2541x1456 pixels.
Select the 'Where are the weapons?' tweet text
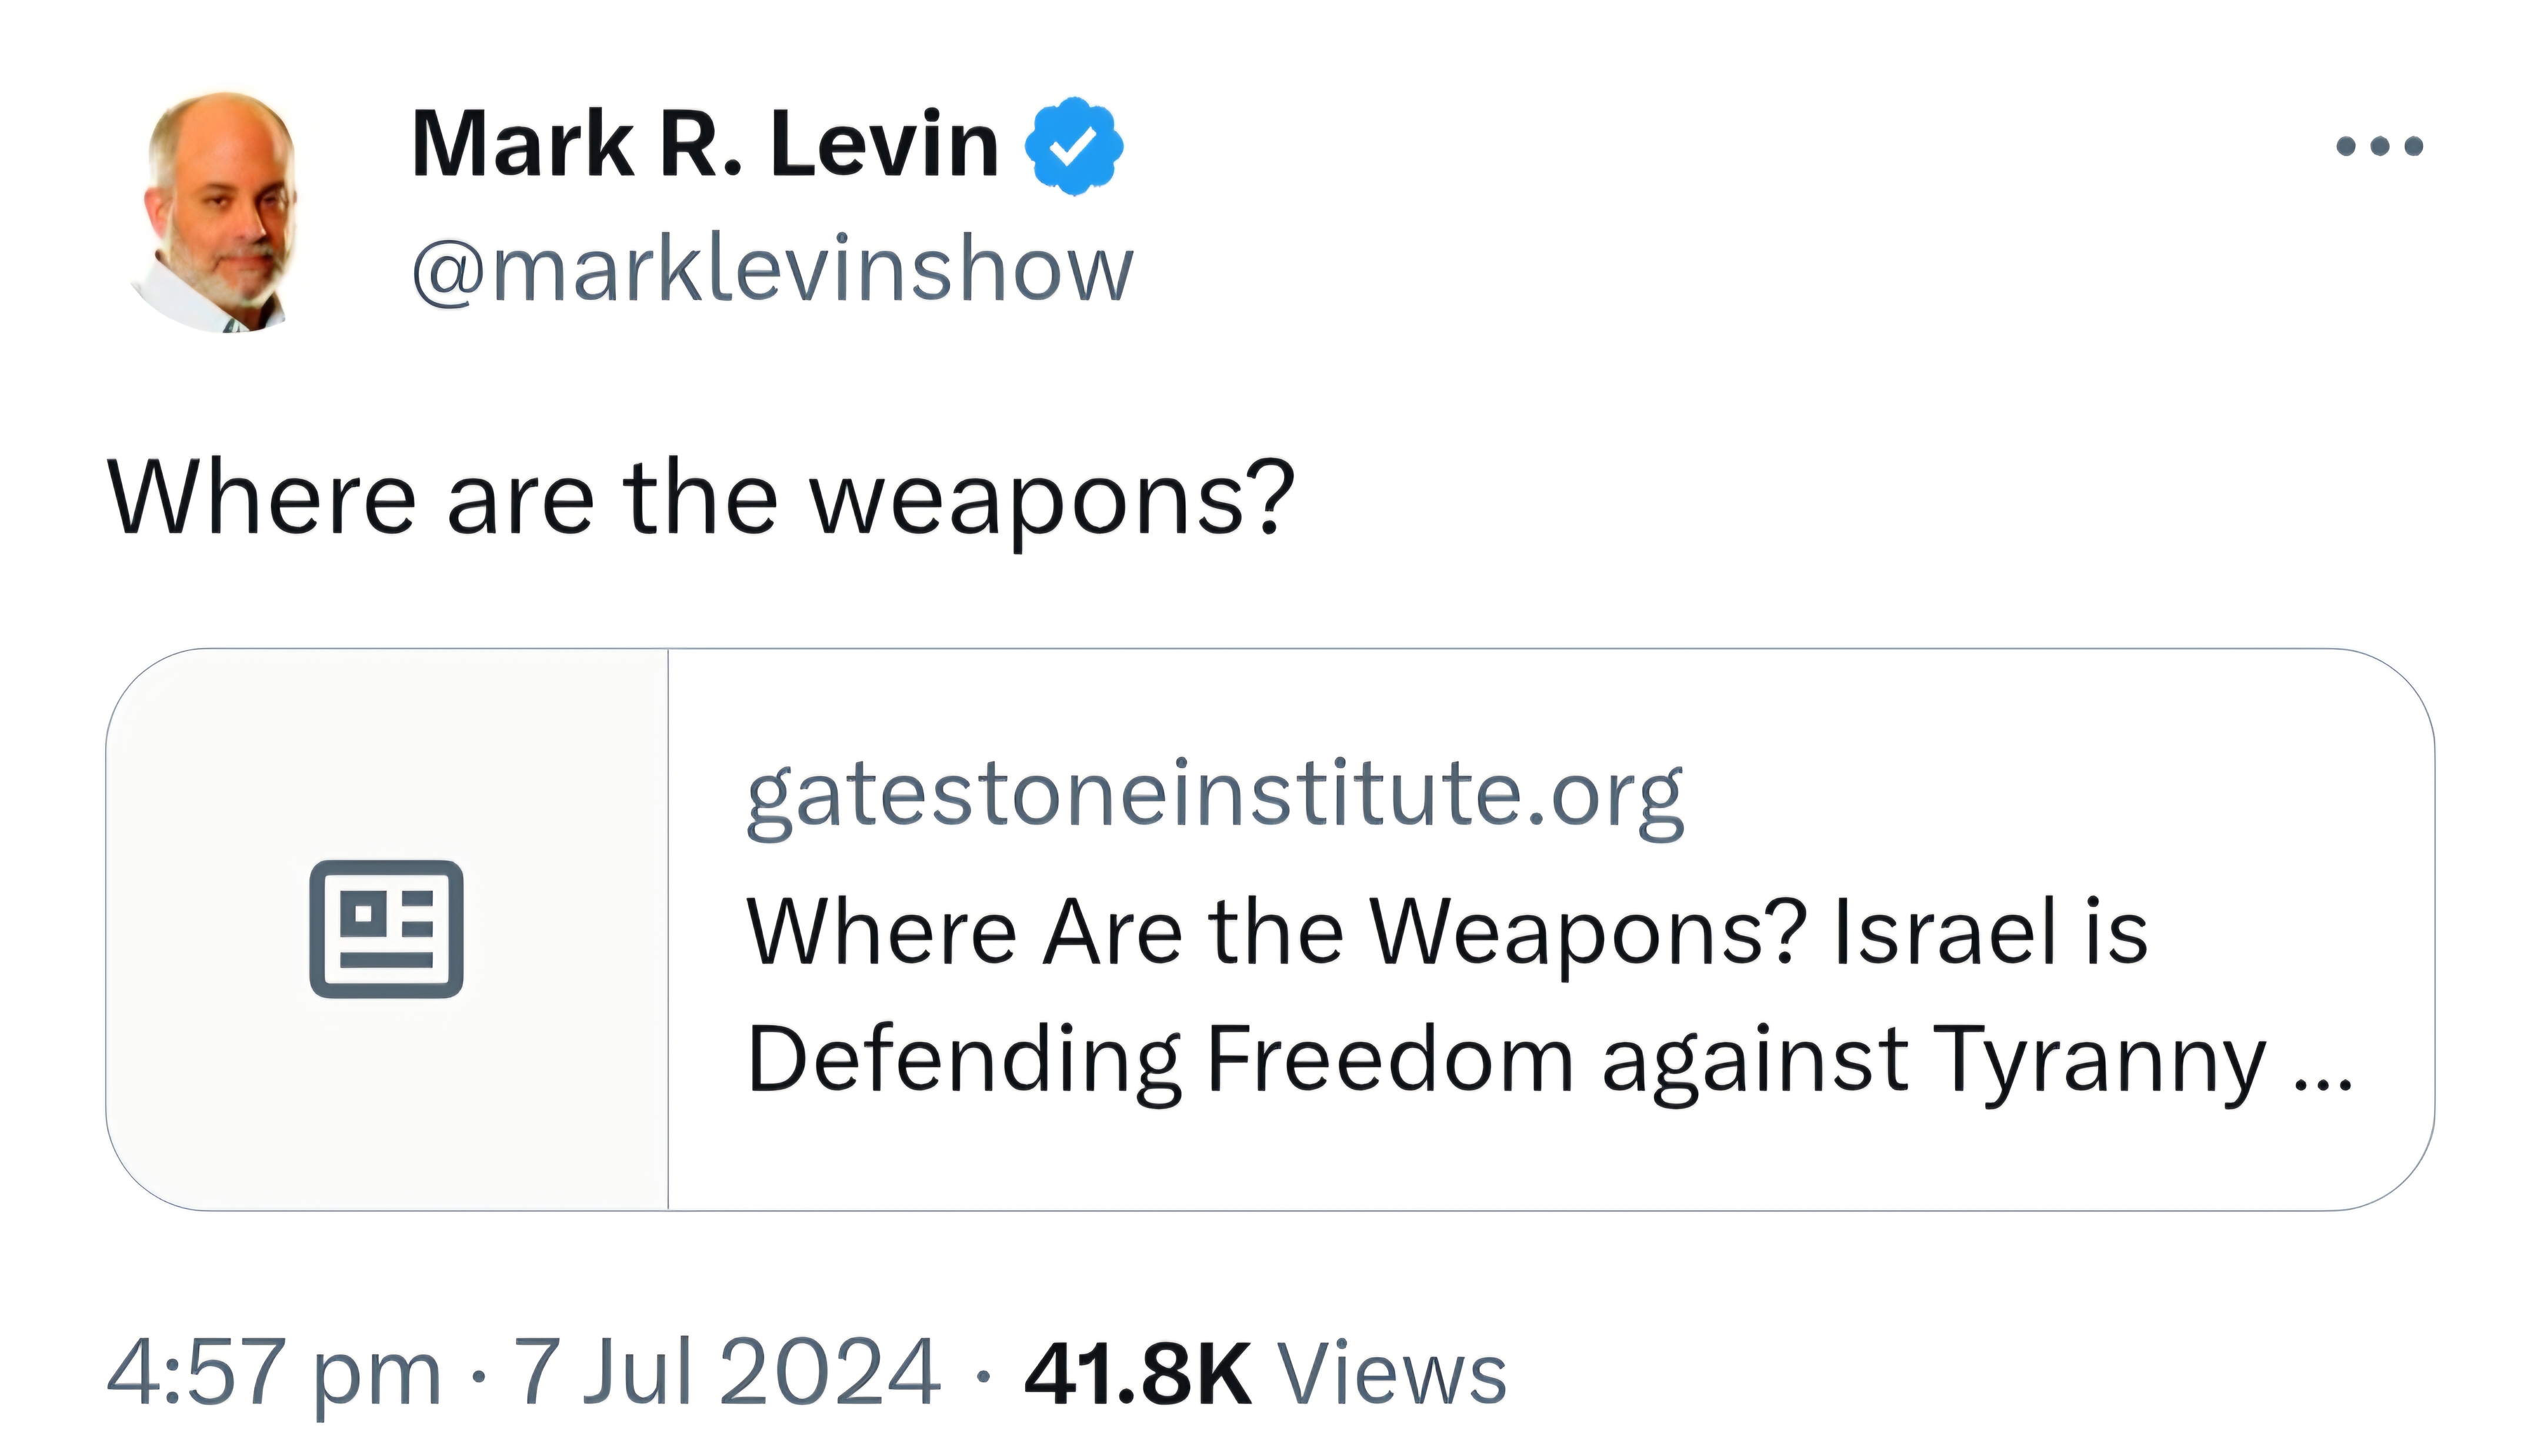click(x=701, y=499)
